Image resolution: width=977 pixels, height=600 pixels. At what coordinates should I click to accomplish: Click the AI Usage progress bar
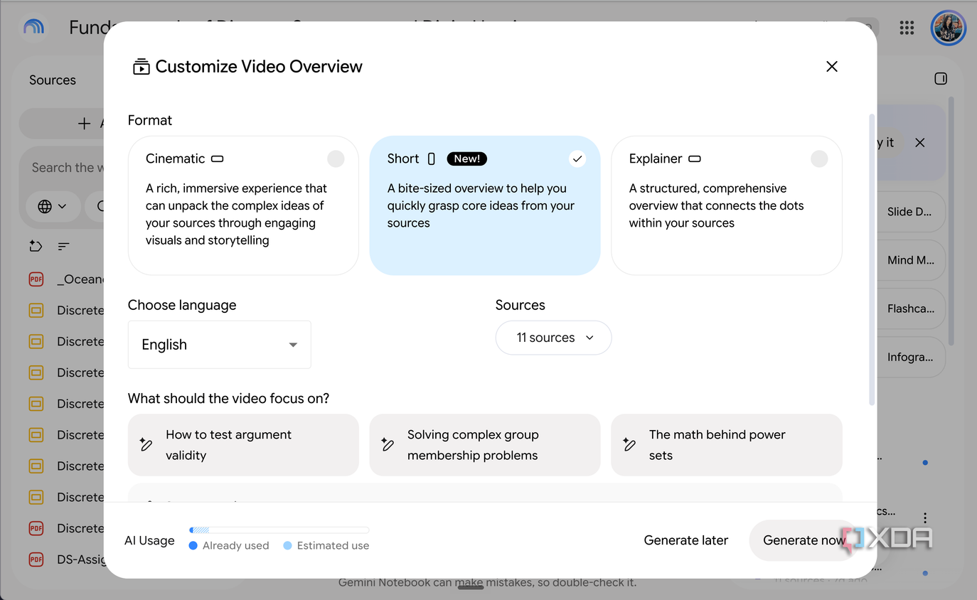[x=279, y=530]
